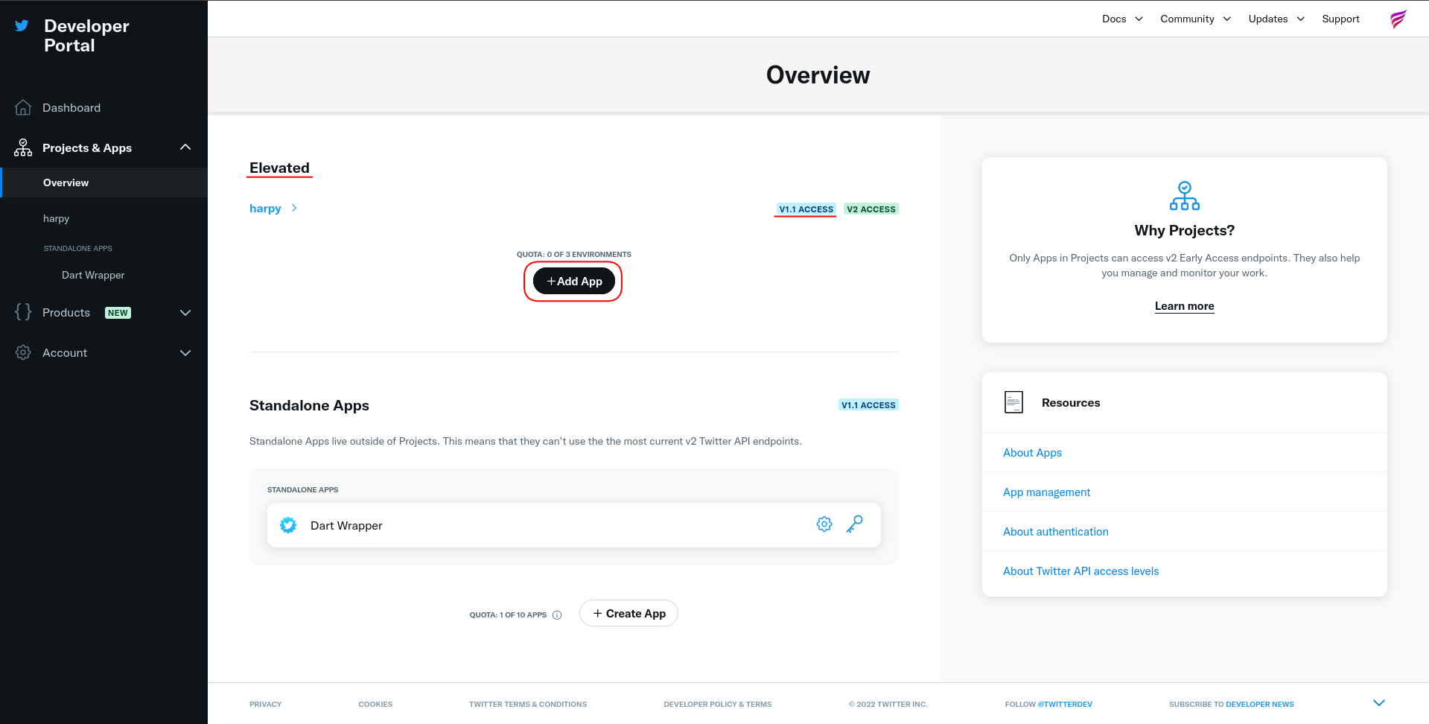Click the Developer Portal title

point(86,36)
